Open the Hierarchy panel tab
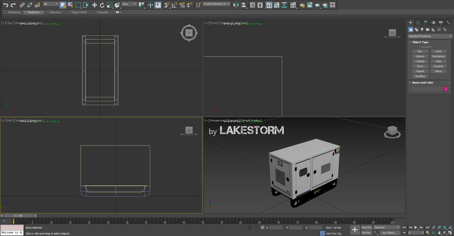This screenshot has height=236, width=454. pos(426,23)
